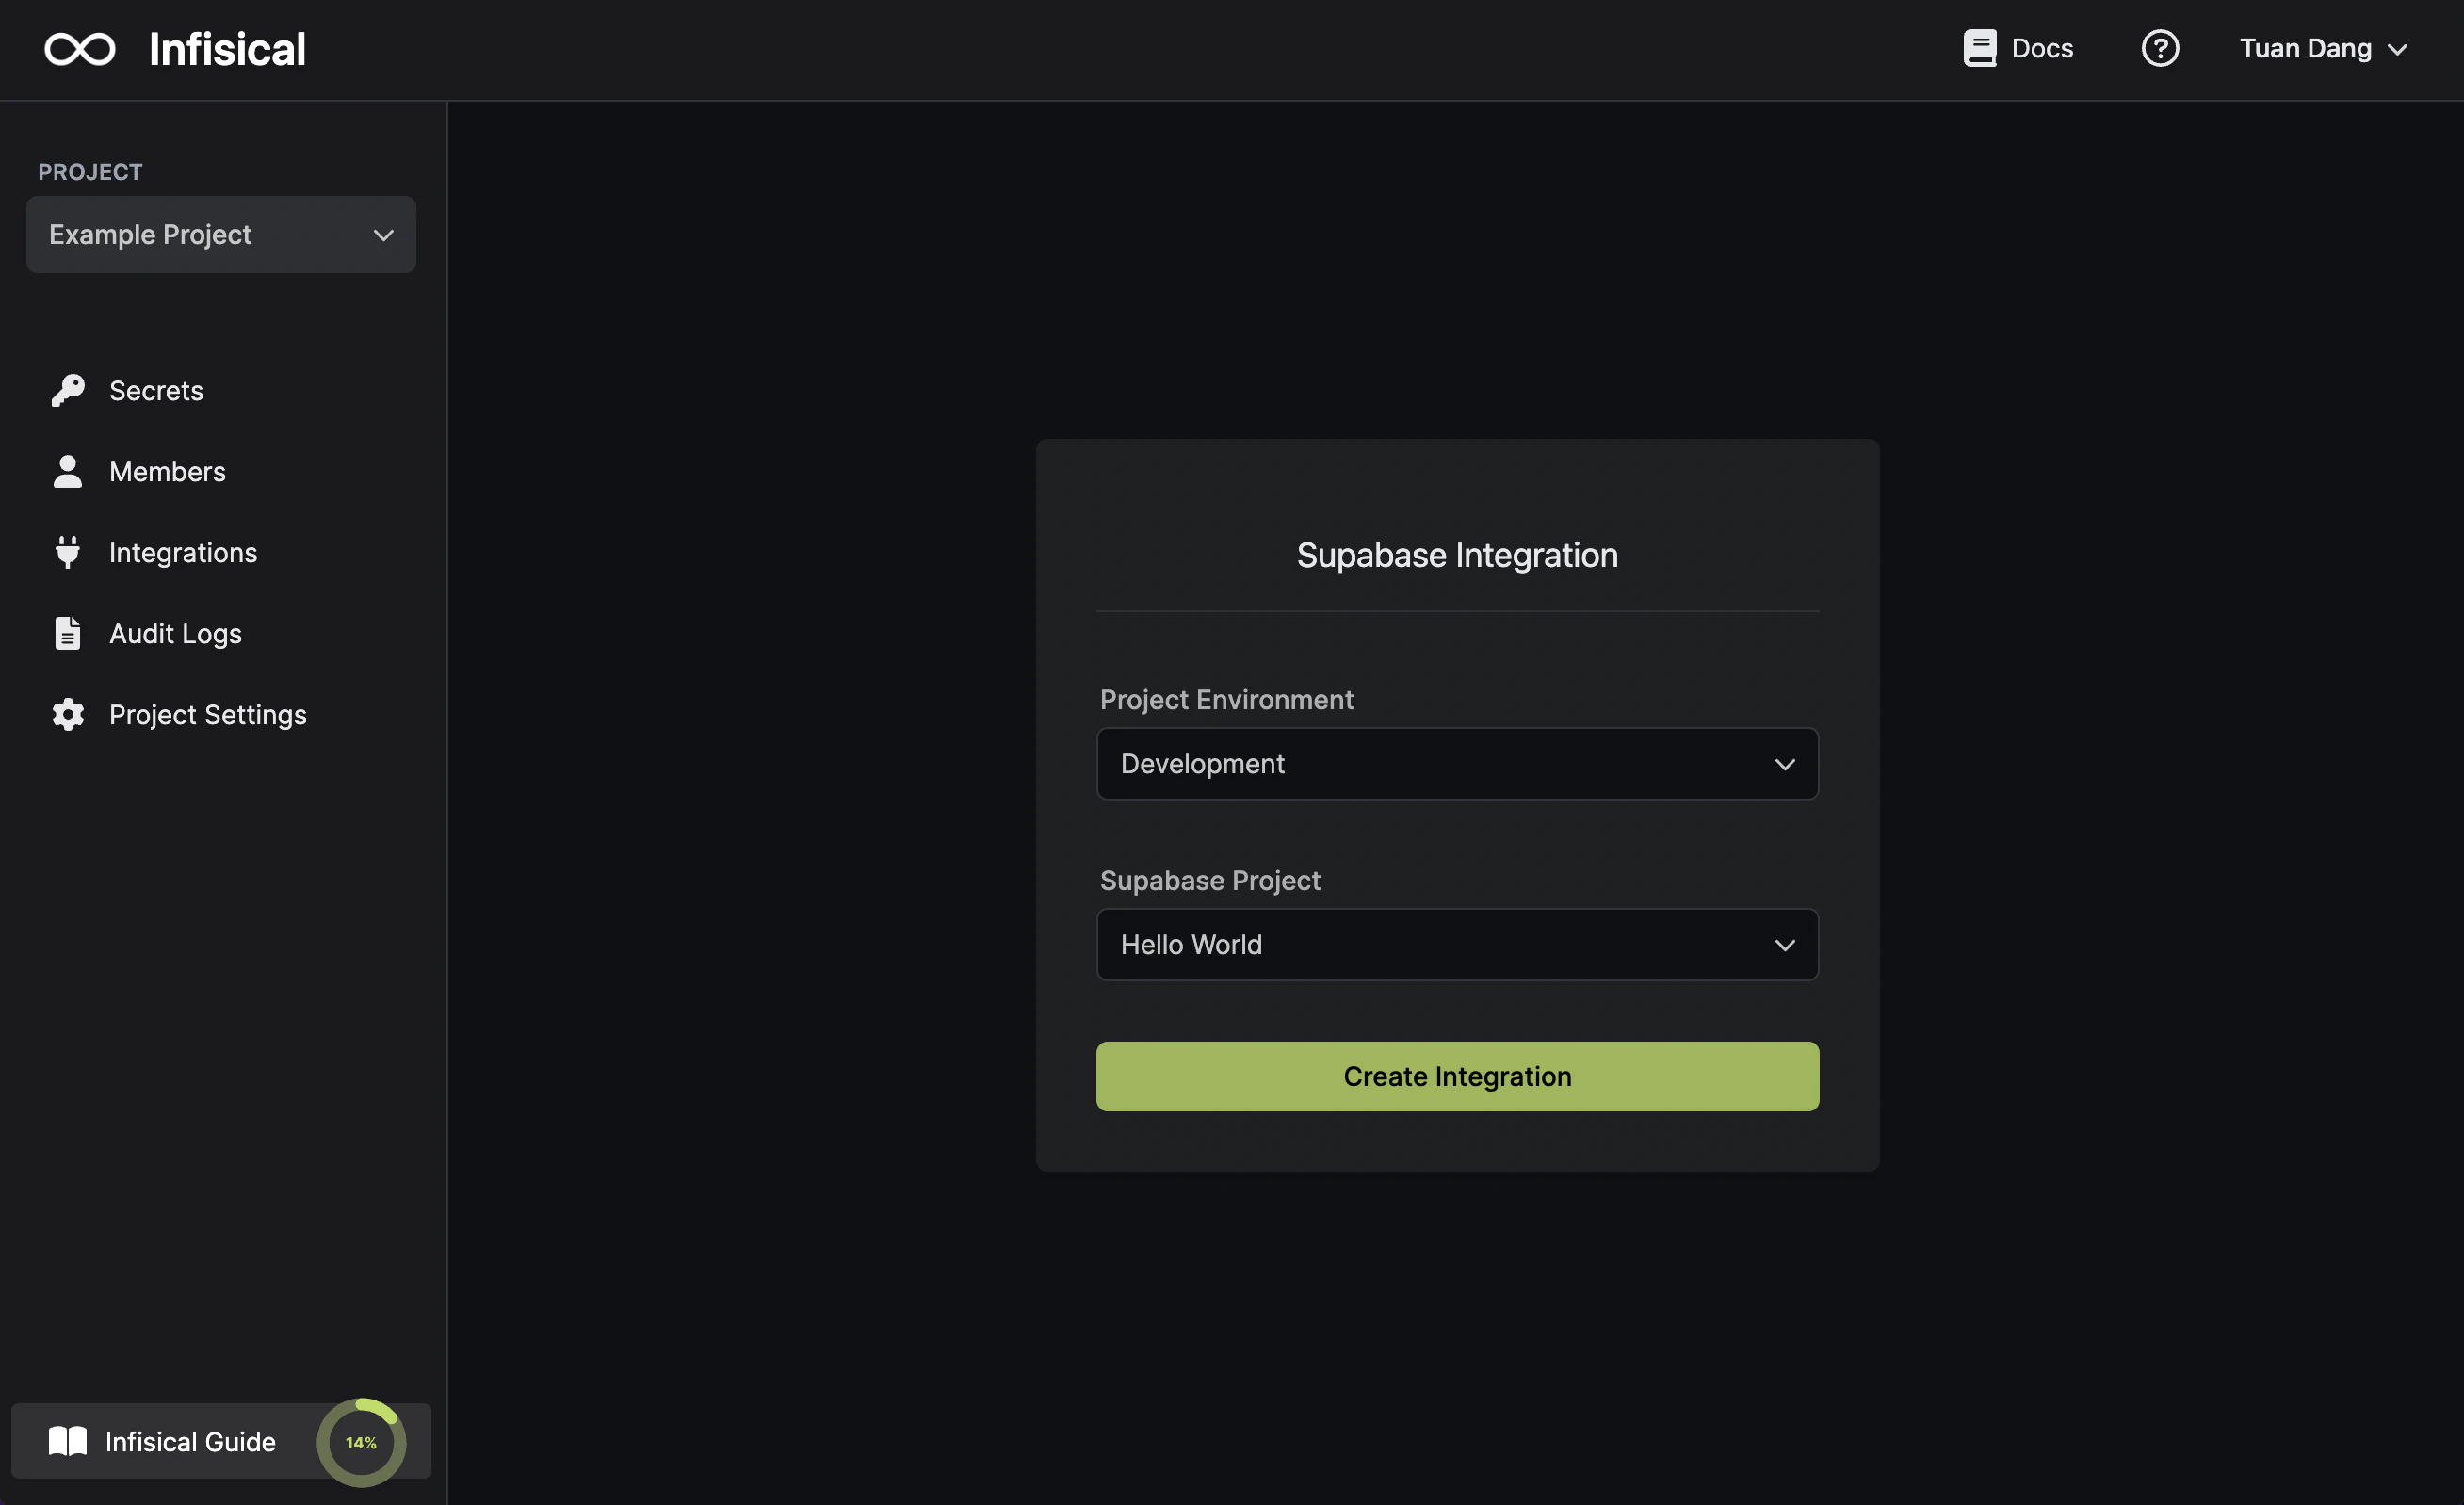This screenshot has width=2464, height=1505.
Task: Click the Create Integration button
Action: (x=1457, y=1076)
